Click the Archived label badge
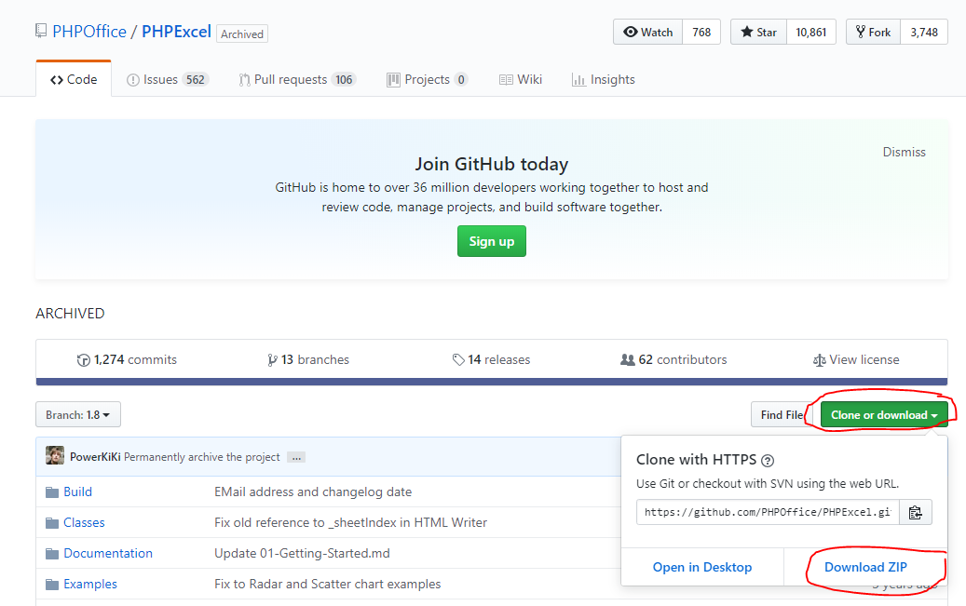This screenshot has height=606, width=966. tap(242, 34)
